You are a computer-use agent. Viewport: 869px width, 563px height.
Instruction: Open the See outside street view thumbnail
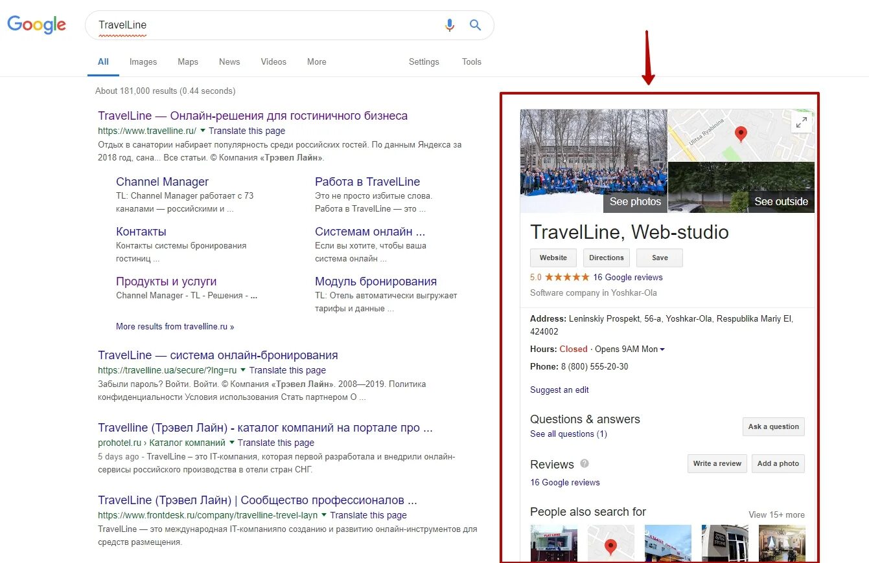click(x=741, y=187)
